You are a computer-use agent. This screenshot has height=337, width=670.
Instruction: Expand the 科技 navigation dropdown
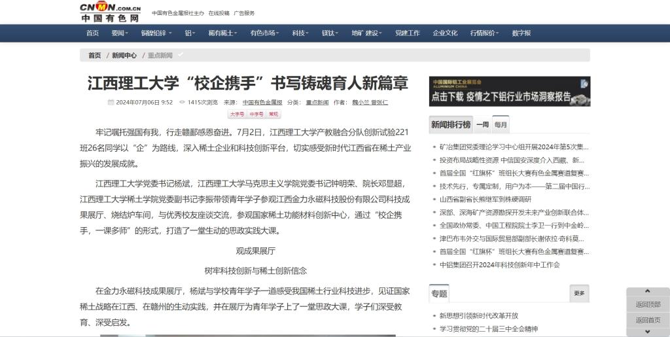[x=300, y=33]
